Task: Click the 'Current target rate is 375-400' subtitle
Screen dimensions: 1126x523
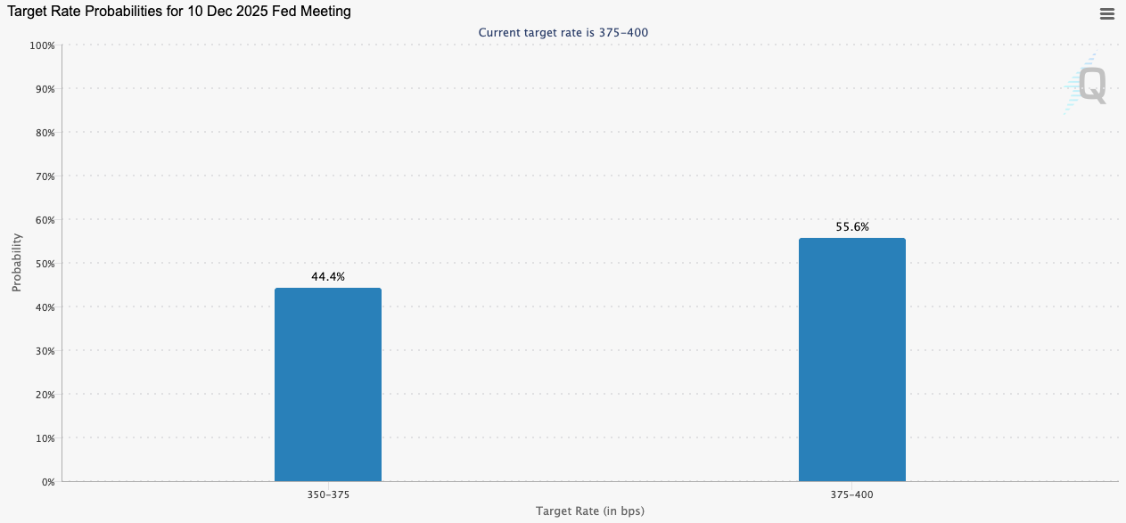Action: coord(563,33)
